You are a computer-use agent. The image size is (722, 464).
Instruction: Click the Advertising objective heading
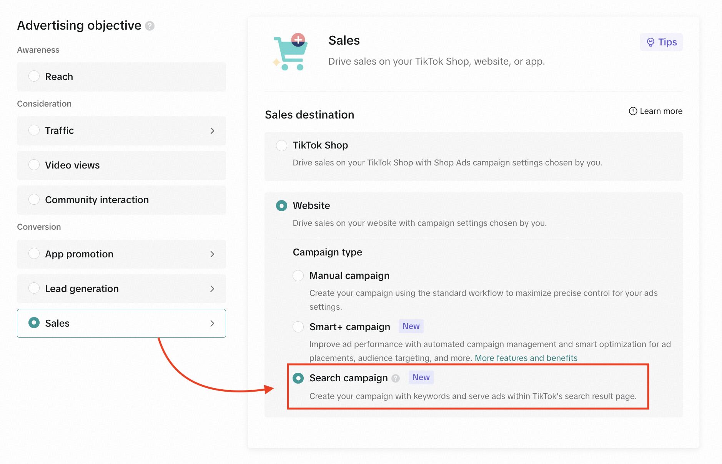tap(79, 25)
